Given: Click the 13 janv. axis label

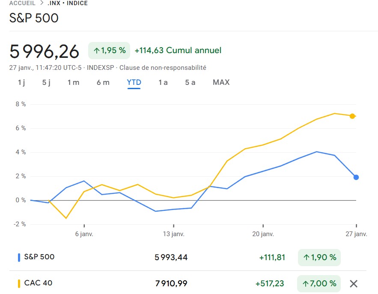Looking at the screenshot, I should (x=173, y=234).
